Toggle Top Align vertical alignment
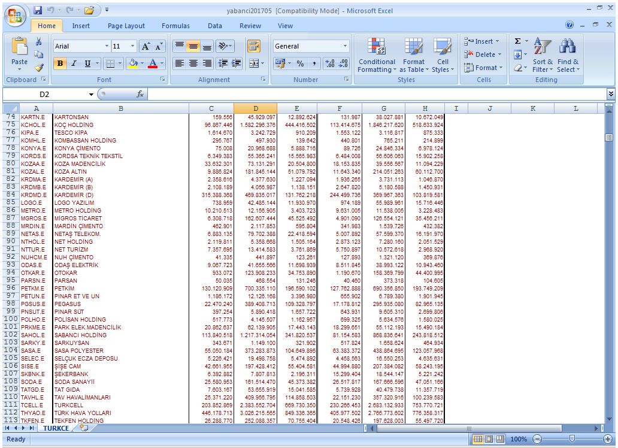The height and width of the screenshot is (448, 618). click(x=179, y=46)
